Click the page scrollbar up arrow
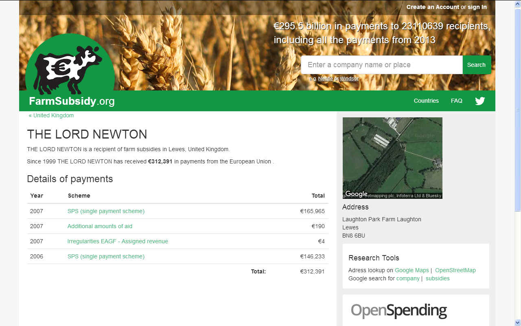 pos(517,4)
